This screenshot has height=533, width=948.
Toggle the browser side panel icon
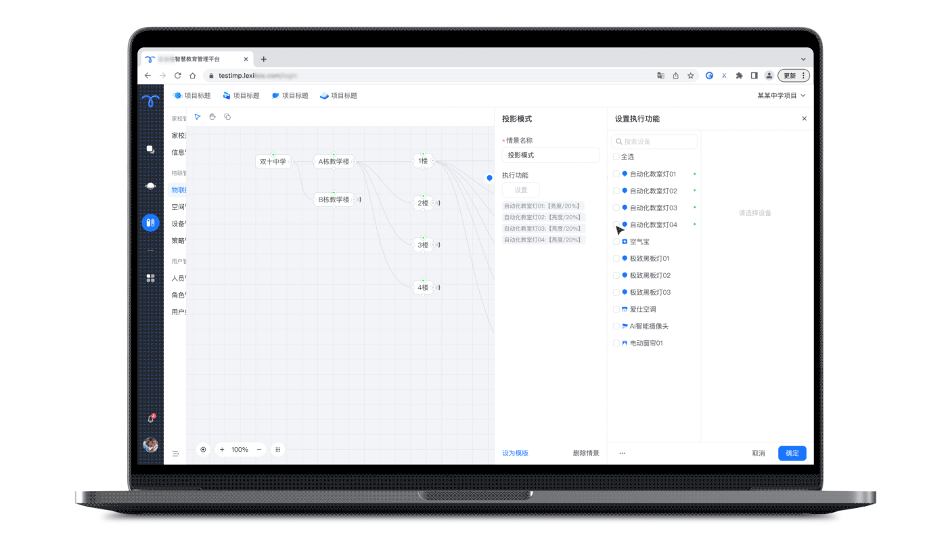(x=754, y=76)
